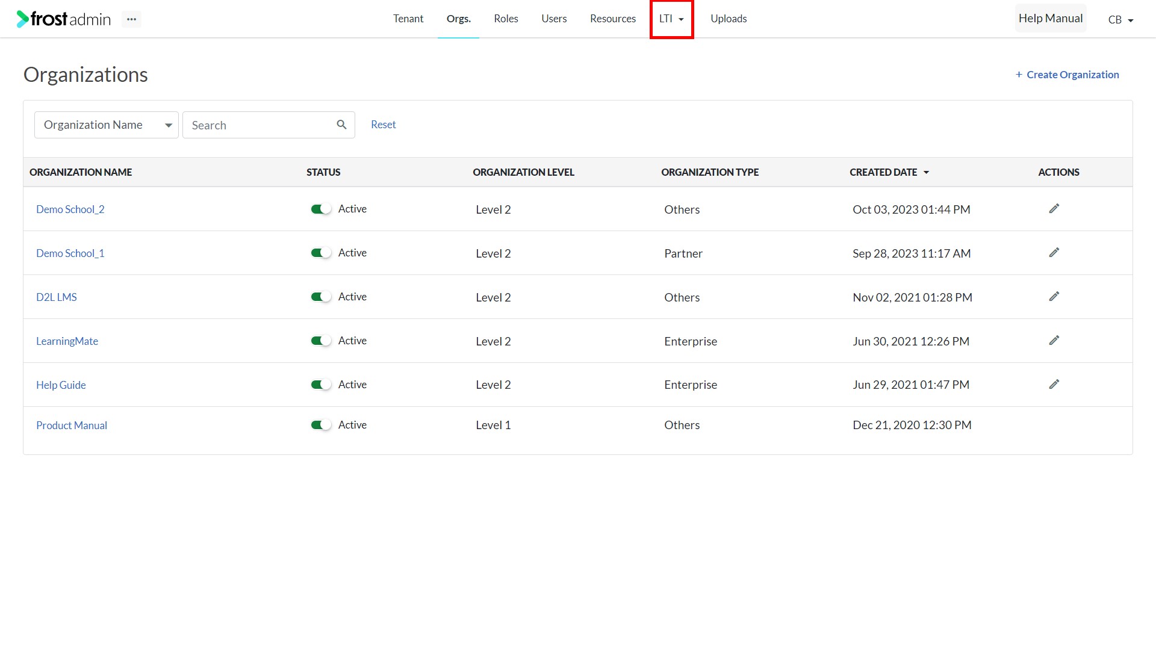Screen dimensions: 1156x650
Task: Open the Help Manual
Action: [x=1051, y=18]
